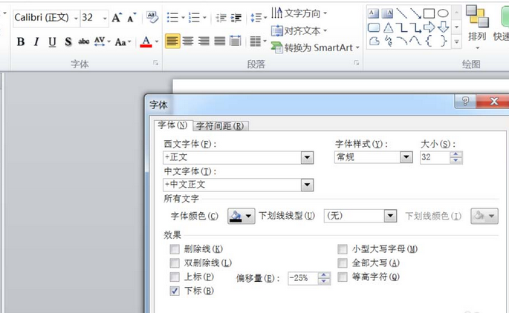Click the 偏移量 offset value field
The image size is (509, 313).
[x=303, y=278]
